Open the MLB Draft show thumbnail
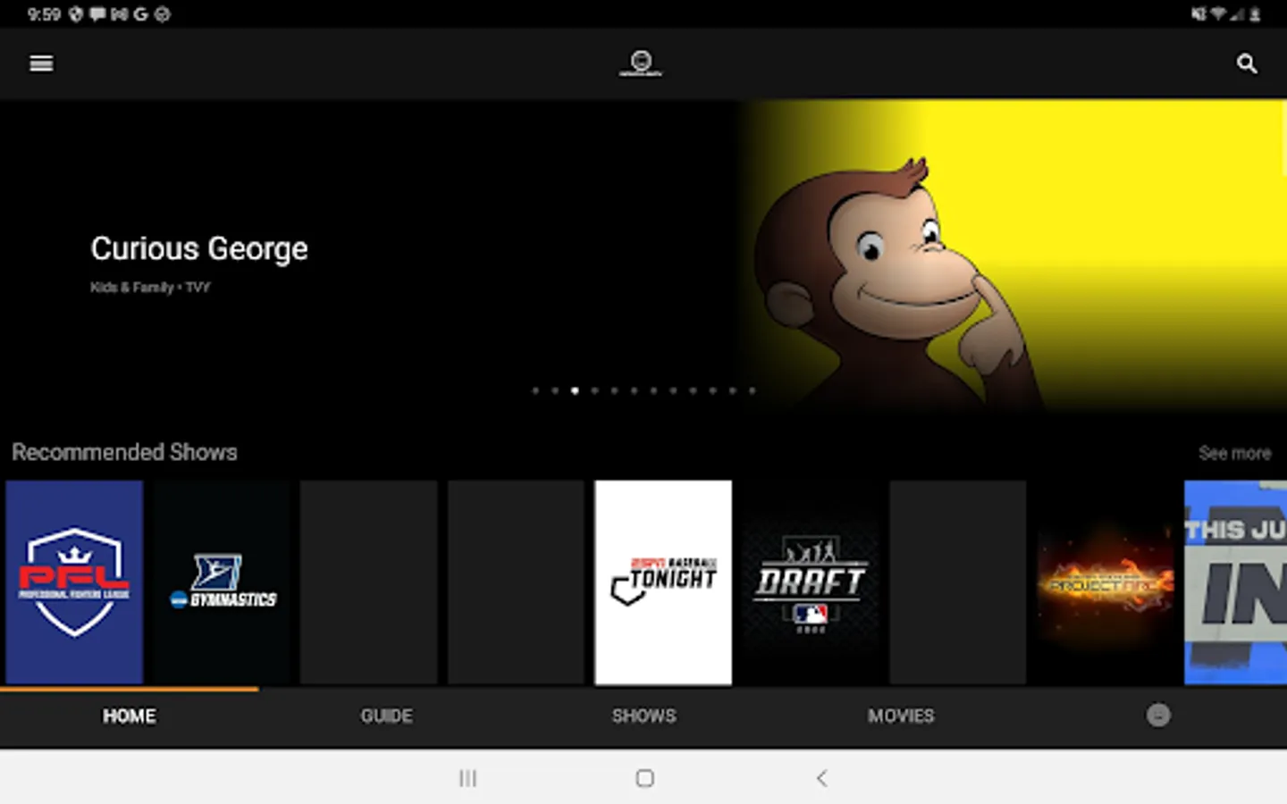This screenshot has height=804, width=1287. tap(811, 582)
